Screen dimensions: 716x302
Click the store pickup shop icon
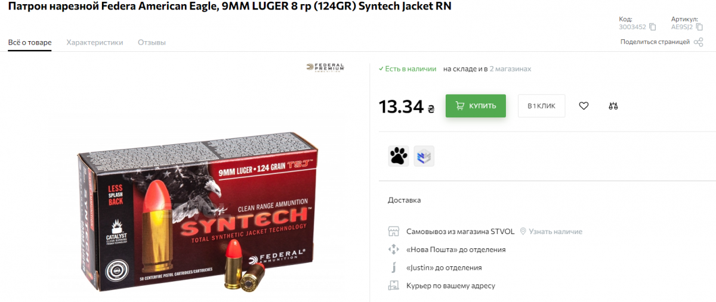pos(393,231)
